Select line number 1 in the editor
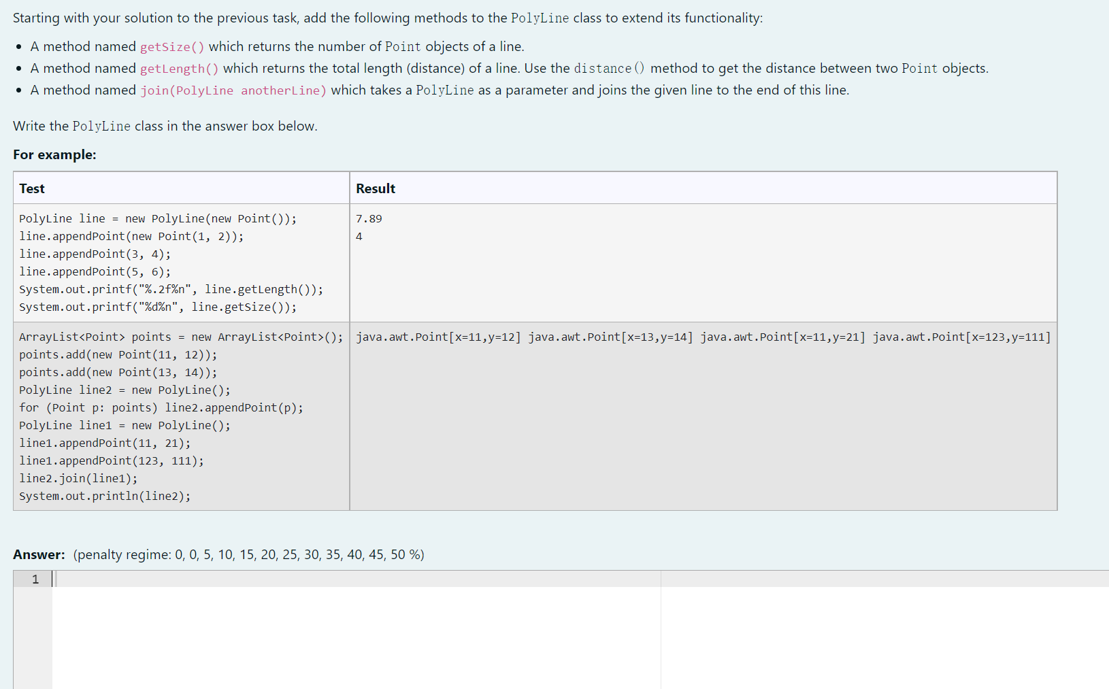This screenshot has height=689, width=1109. (x=34, y=579)
